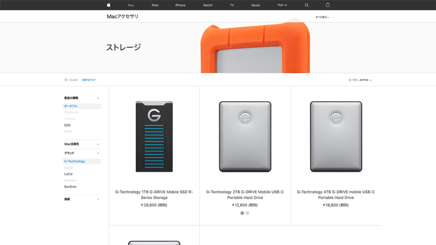Click the filter list icon
This screenshot has width=436, height=245.
click(66, 80)
